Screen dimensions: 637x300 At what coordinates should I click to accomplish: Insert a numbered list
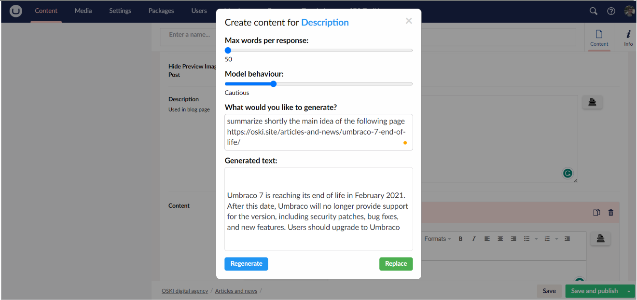coord(547,239)
